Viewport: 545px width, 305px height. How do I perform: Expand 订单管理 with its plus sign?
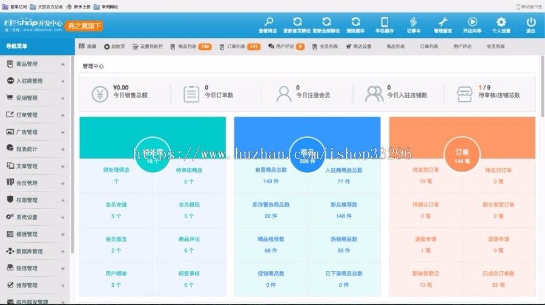click(x=63, y=115)
